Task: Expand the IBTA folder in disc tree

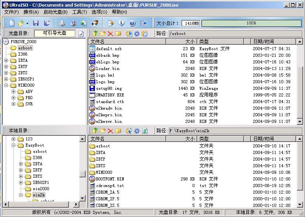Action: [6, 61]
